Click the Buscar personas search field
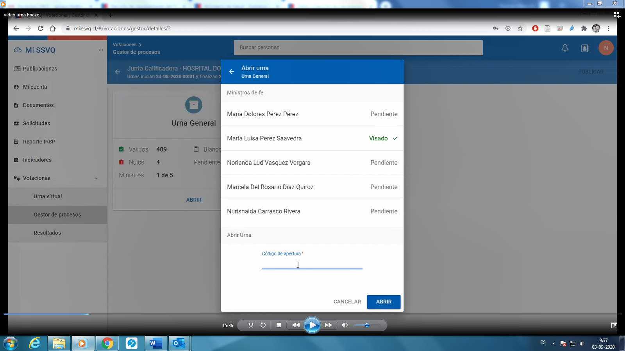This screenshot has width=625, height=351. tap(358, 48)
